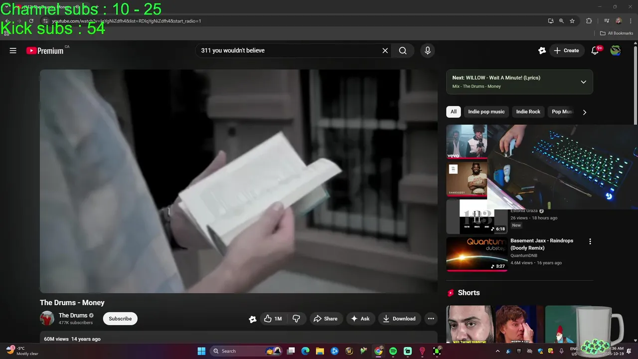Like the video with thumbs up
Image resolution: width=638 pixels, height=359 pixels.
tap(273, 319)
